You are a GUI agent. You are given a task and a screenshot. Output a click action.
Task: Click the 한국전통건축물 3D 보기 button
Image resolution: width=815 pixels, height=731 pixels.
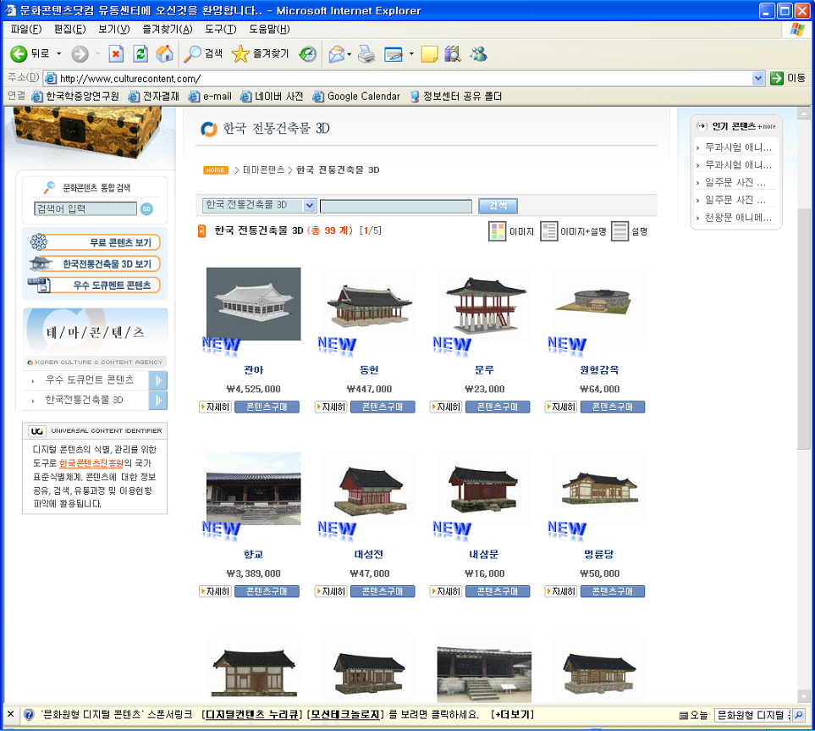(96, 263)
